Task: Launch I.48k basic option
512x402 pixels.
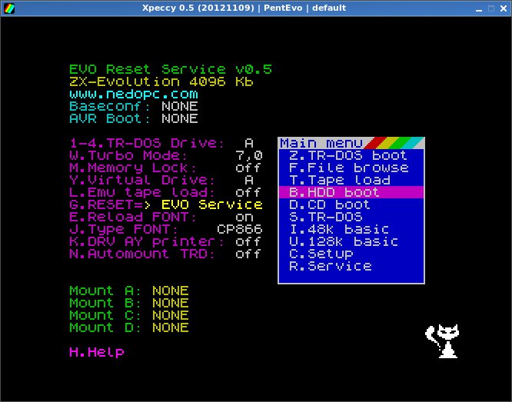Action: [338, 229]
